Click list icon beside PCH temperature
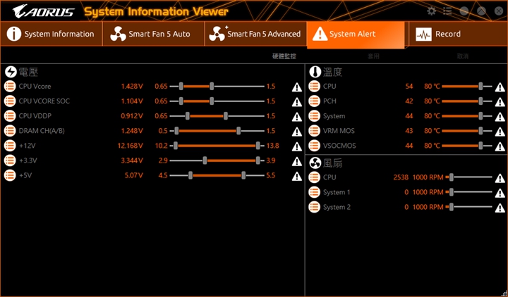 click(x=314, y=101)
